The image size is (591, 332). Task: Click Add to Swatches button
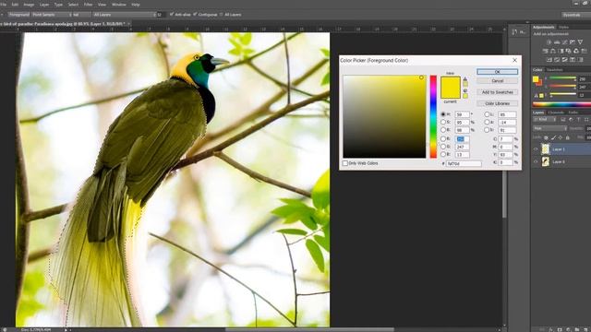pyautogui.click(x=497, y=92)
